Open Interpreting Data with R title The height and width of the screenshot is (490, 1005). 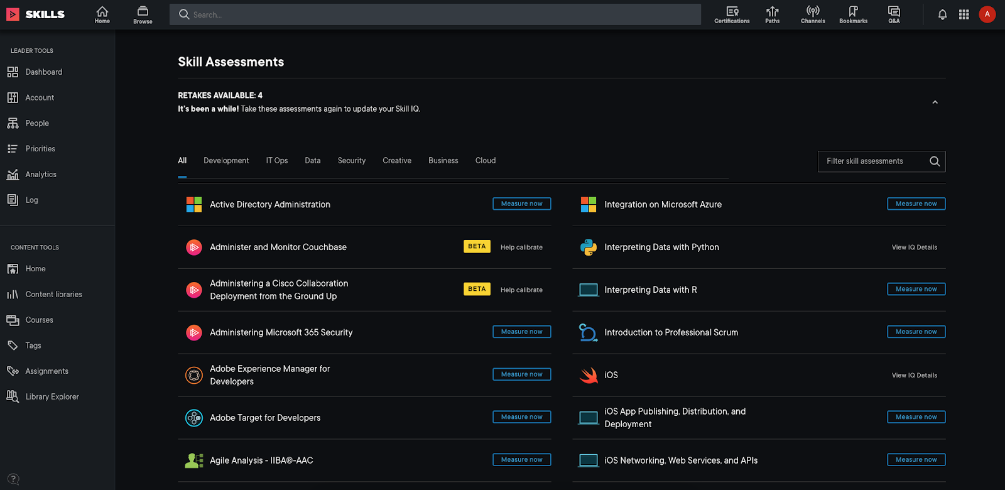pos(651,290)
